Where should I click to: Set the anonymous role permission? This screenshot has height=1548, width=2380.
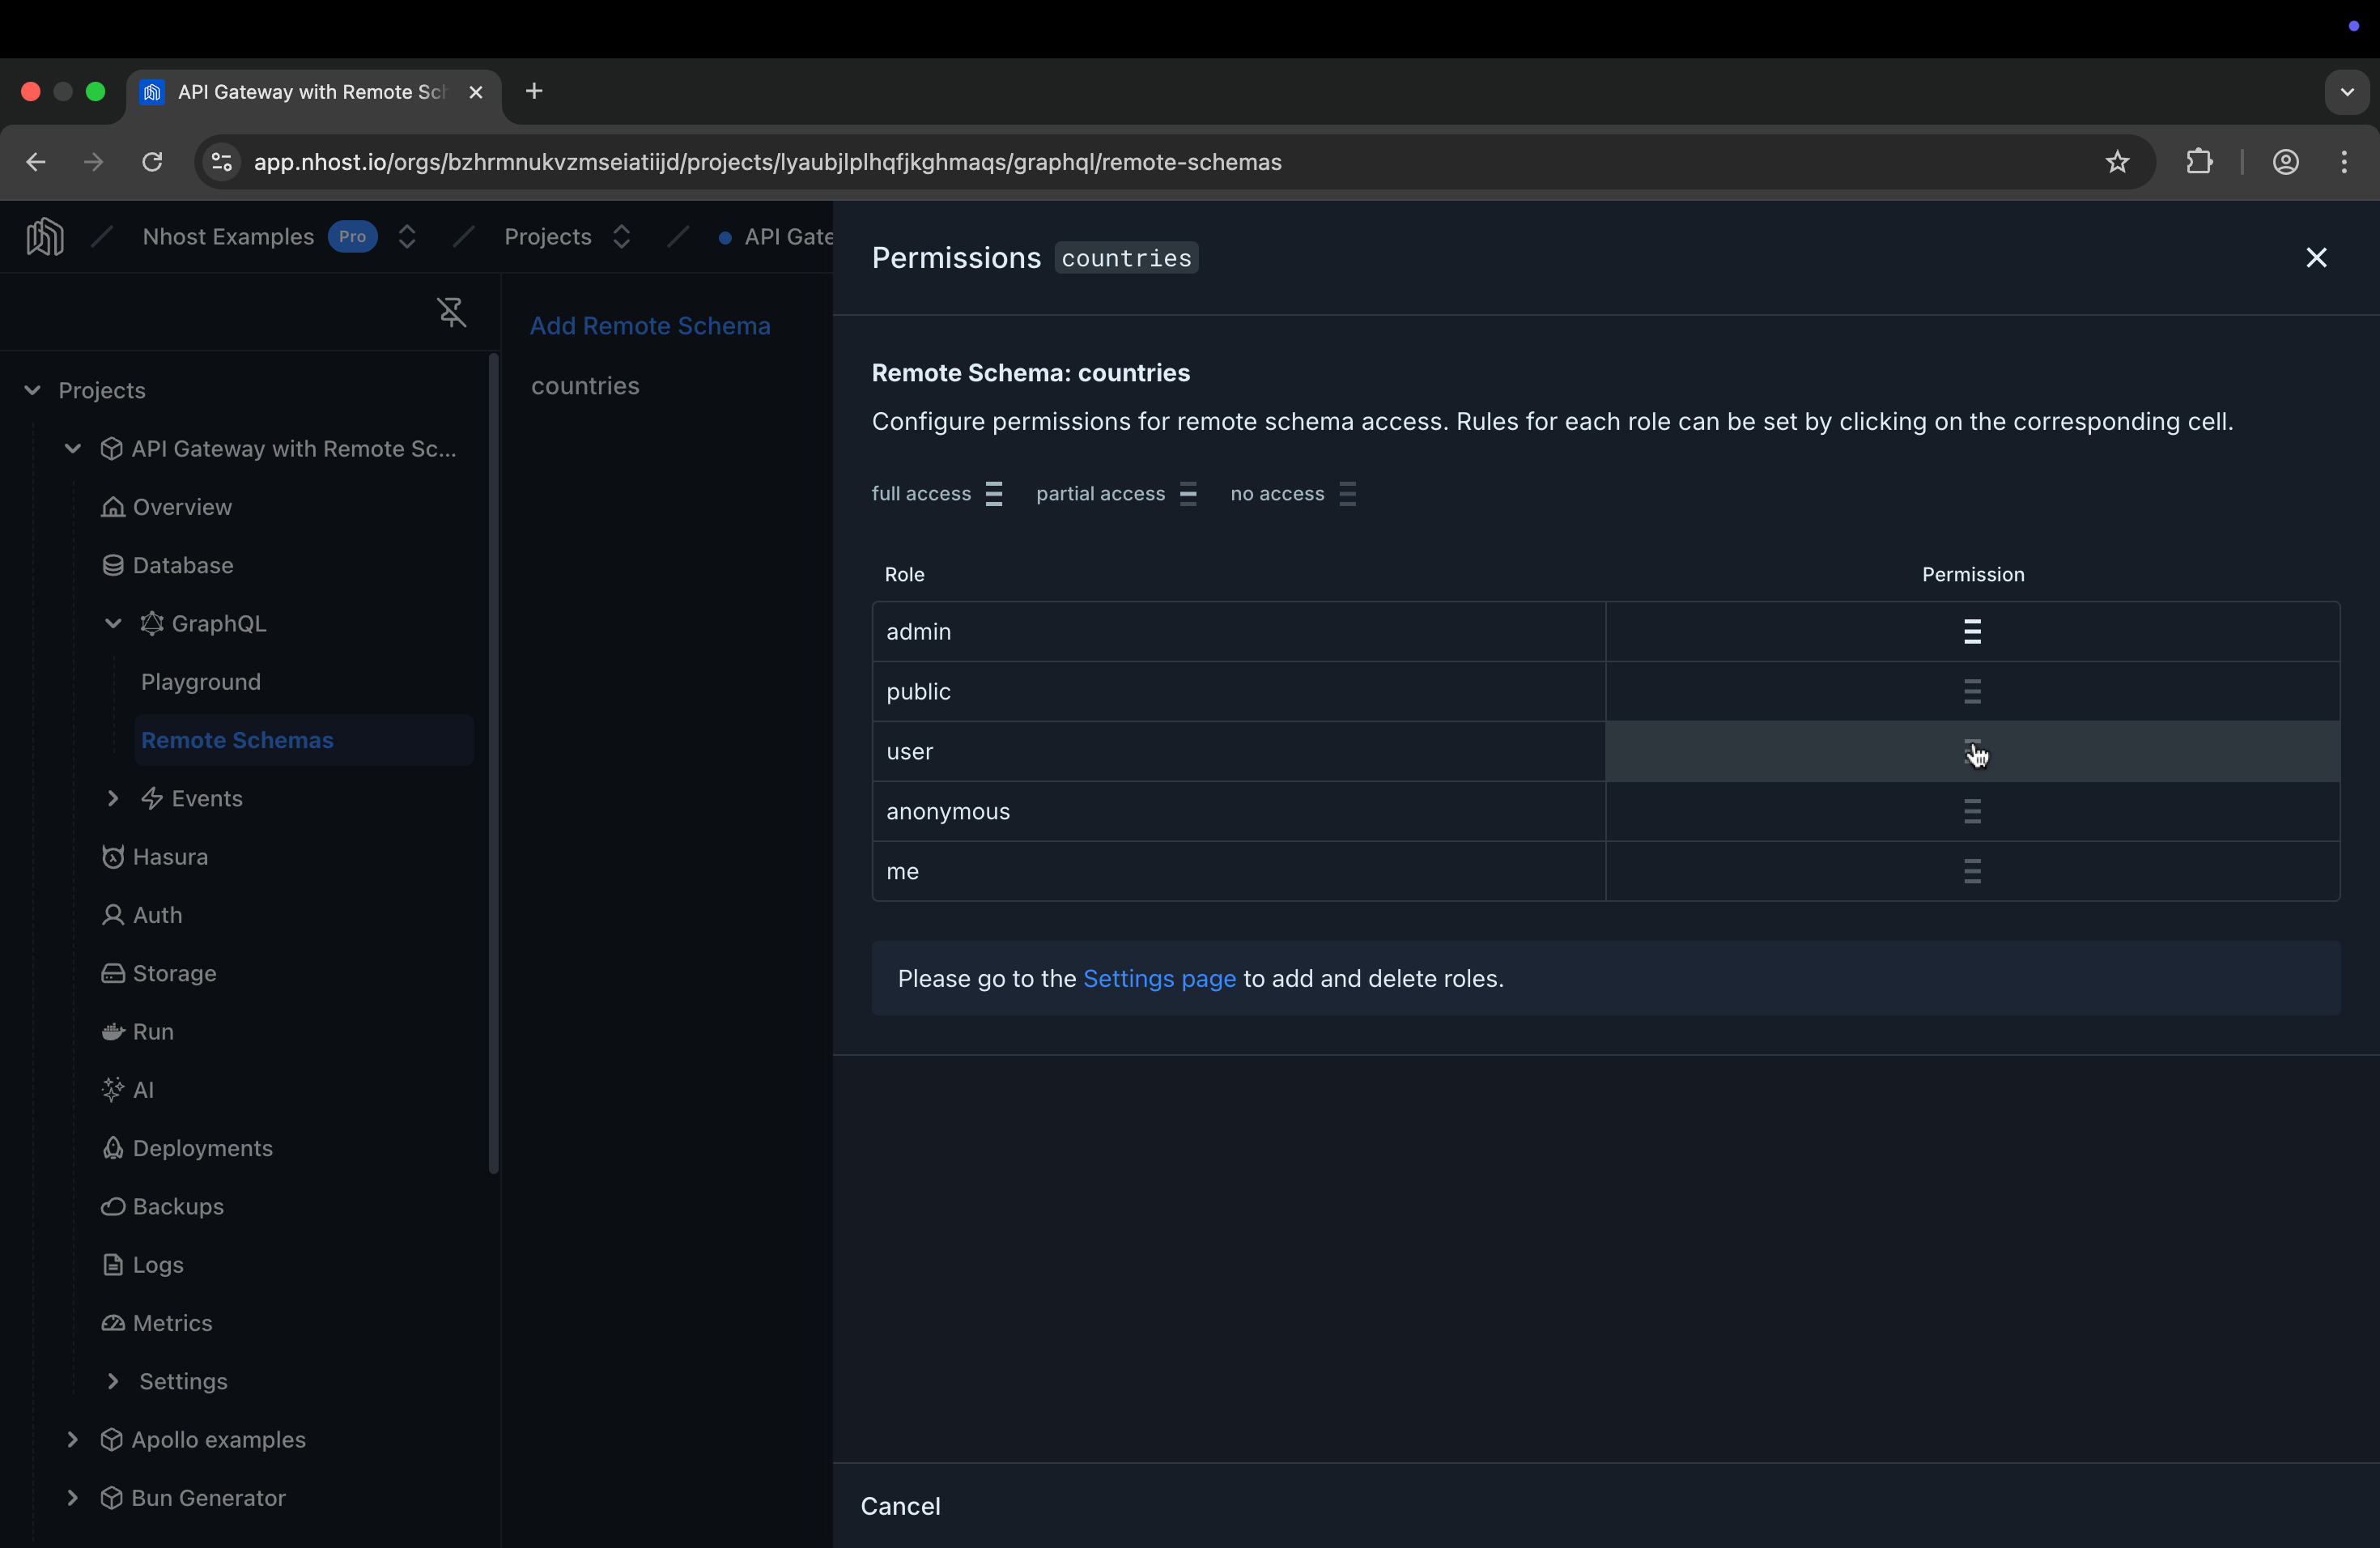point(1971,811)
